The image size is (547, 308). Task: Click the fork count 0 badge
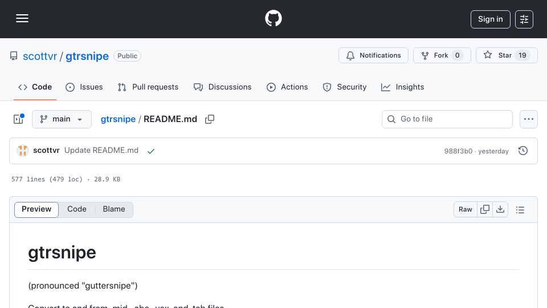458,55
